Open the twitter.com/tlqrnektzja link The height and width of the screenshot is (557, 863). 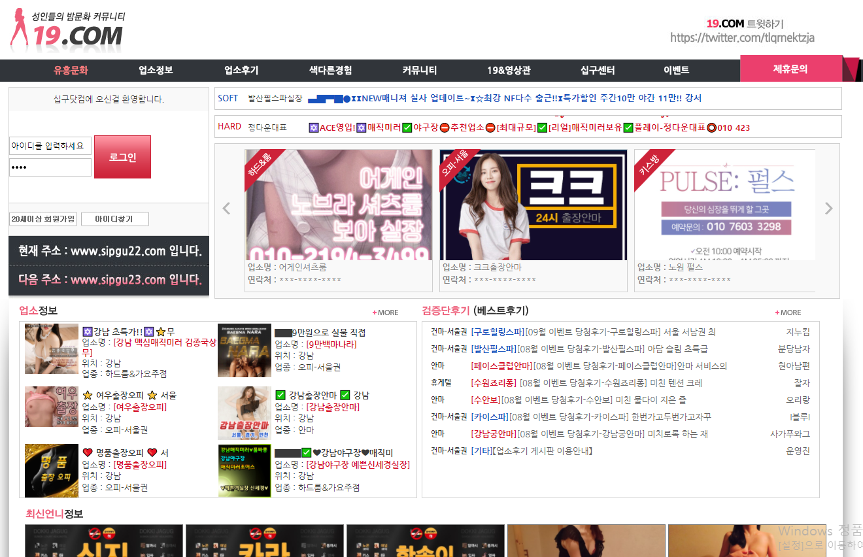742,38
